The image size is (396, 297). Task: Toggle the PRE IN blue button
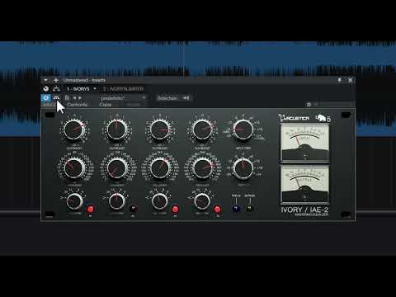tap(236, 208)
